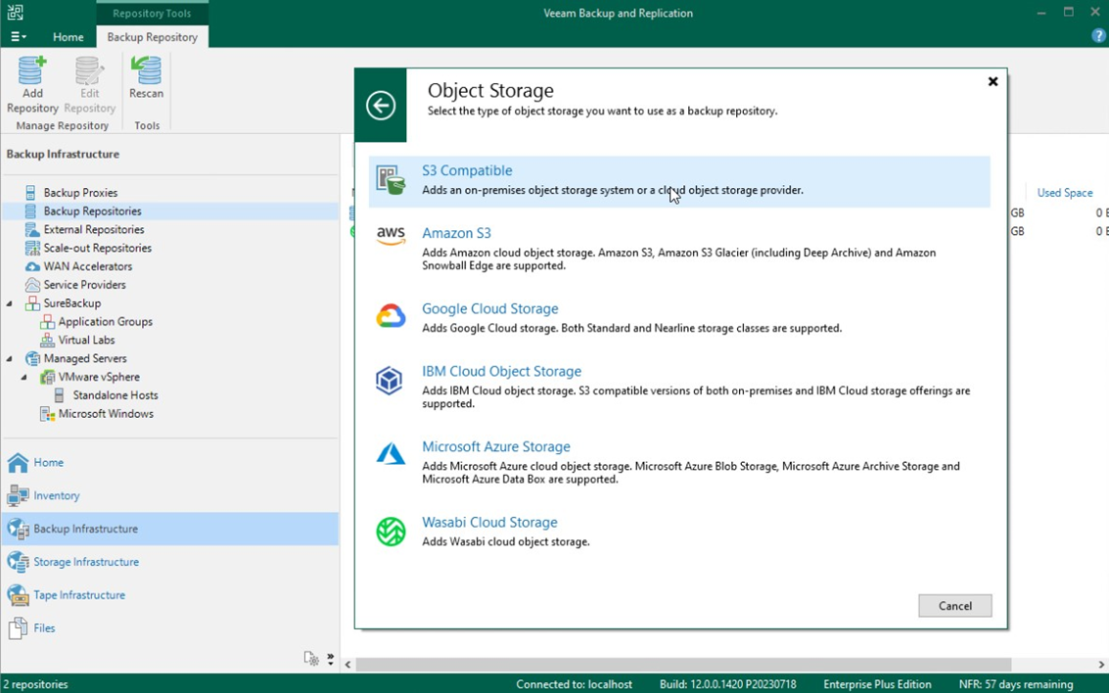
Task: Choose S3 Compatible object storage
Action: (x=679, y=181)
